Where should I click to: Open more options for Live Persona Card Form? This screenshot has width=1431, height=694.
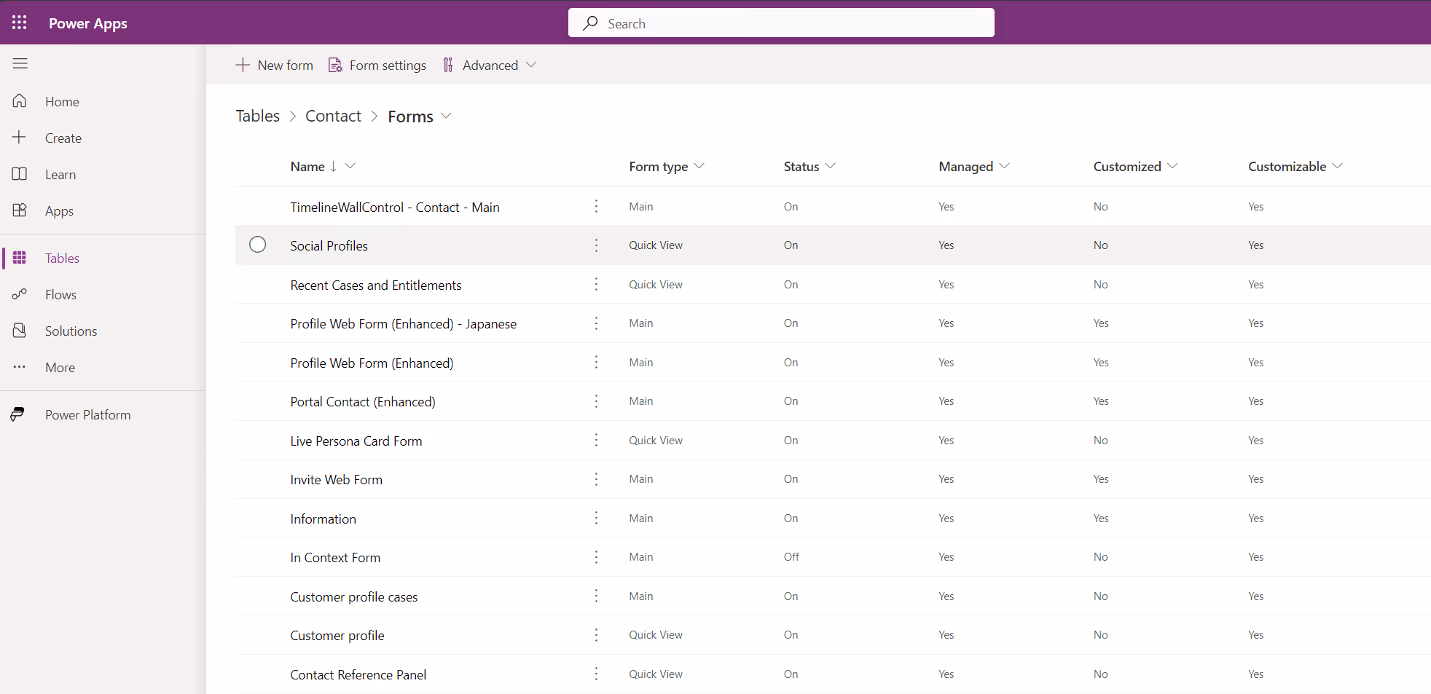point(596,441)
